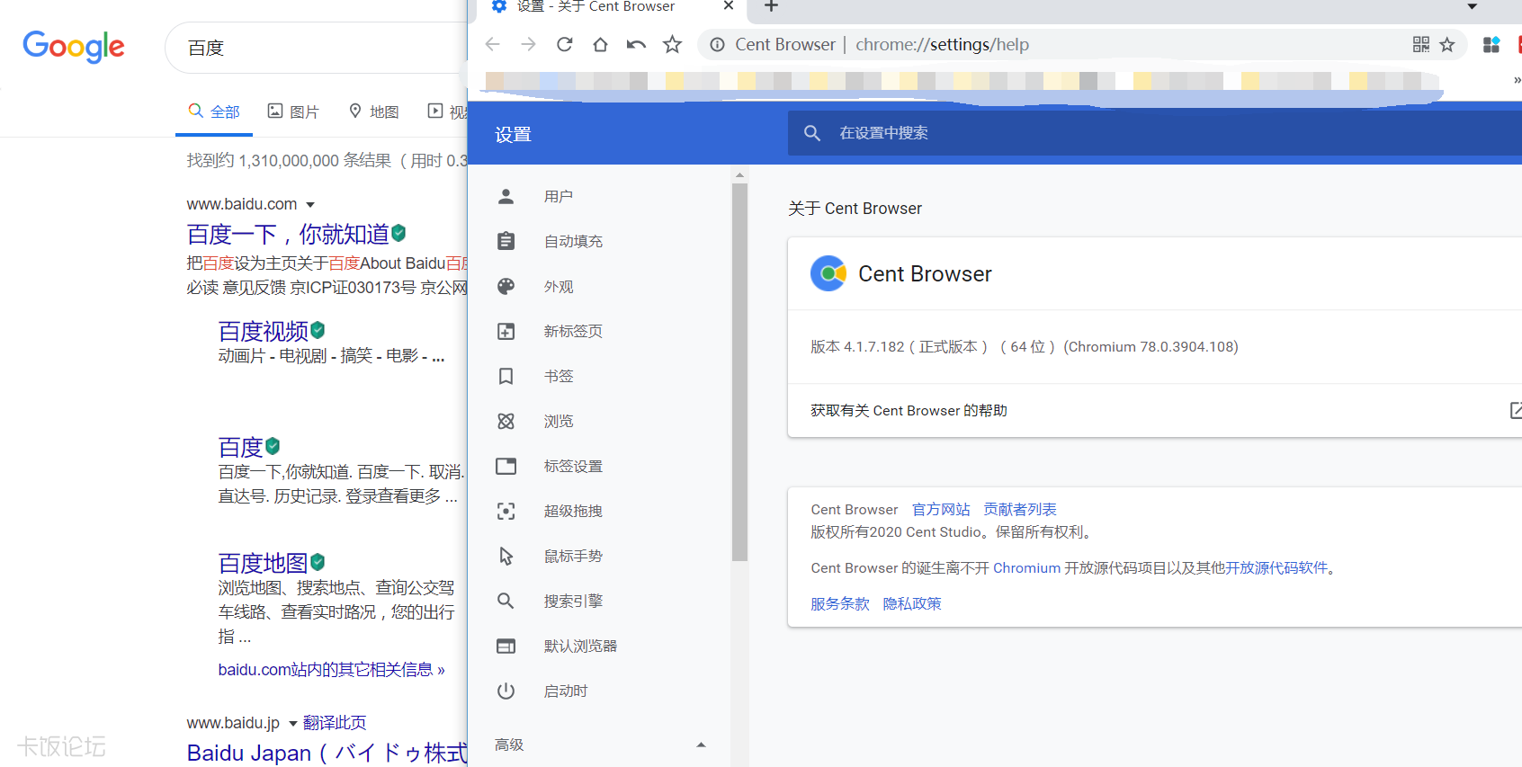This screenshot has height=767, width=1522.
Task: Click the 贡献者列表 link
Action: coord(1020,510)
